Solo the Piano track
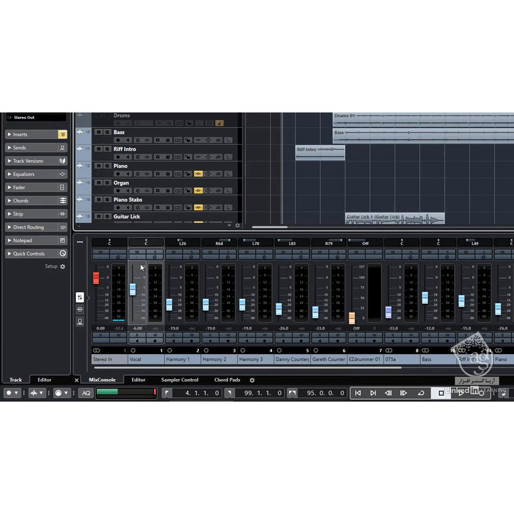Viewport: 514px width, 514px height. [x=105, y=166]
